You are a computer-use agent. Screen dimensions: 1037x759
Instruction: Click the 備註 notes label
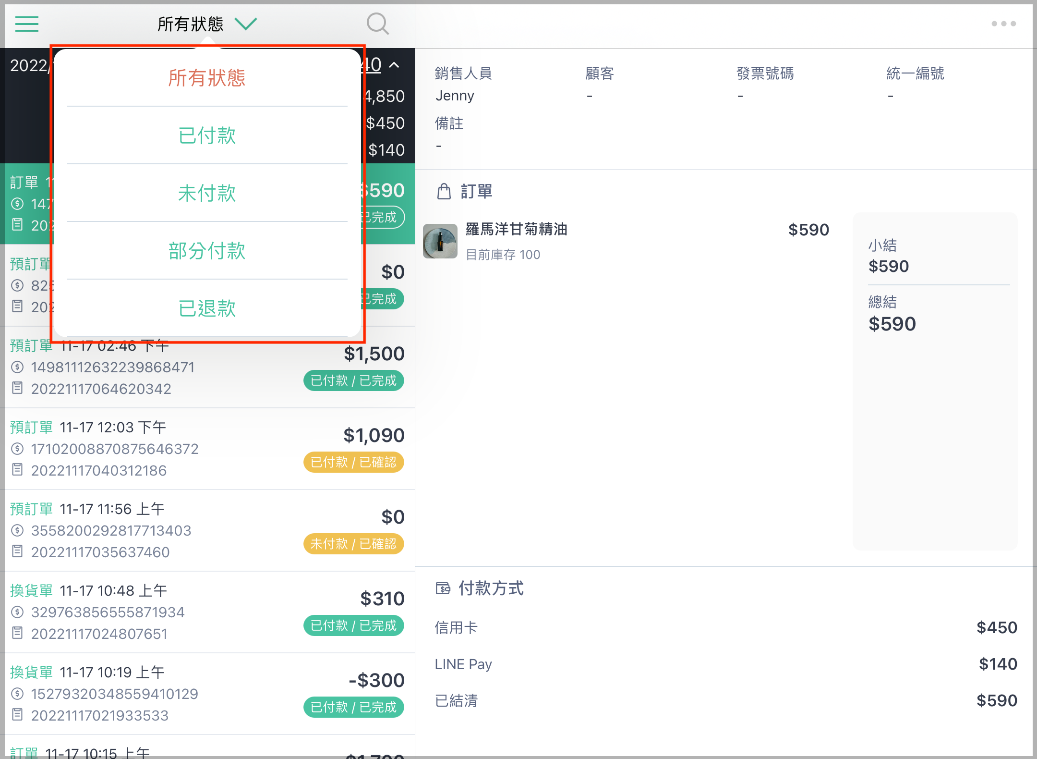449,123
